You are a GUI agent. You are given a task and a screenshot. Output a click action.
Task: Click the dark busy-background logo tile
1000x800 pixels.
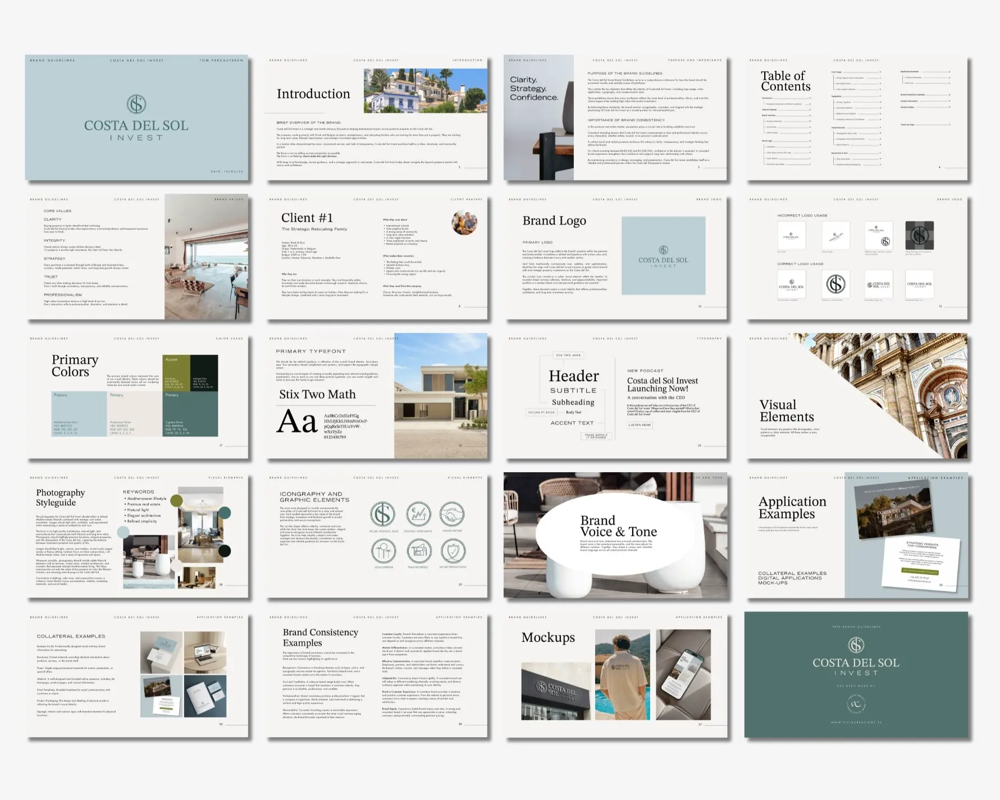pos(920,235)
